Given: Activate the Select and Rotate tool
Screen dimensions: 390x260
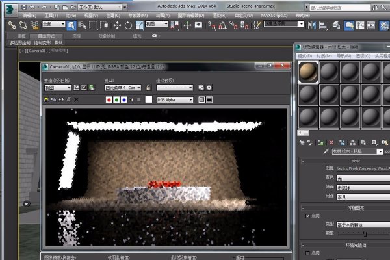Looking at the screenshot, I should (x=128, y=25).
